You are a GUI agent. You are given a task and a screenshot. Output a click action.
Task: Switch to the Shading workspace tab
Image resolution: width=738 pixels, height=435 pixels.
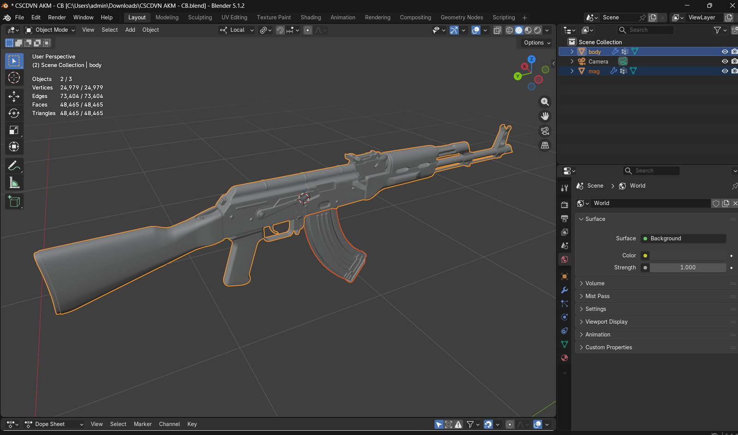[310, 18]
